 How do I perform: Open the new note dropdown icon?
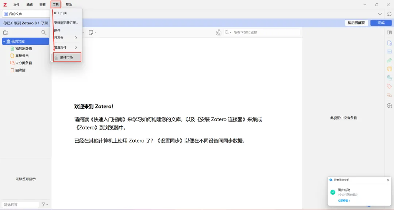point(92,33)
